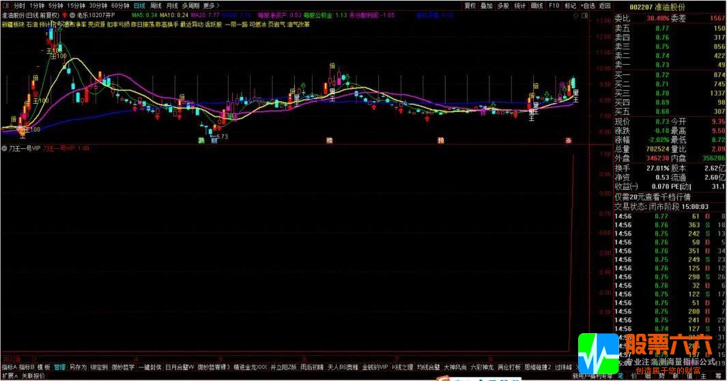Click the 绑定到 bind button
Viewport: 727px width, 381px height.
point(99,367)
